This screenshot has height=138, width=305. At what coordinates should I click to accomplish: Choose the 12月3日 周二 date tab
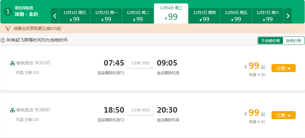(138, 16)
